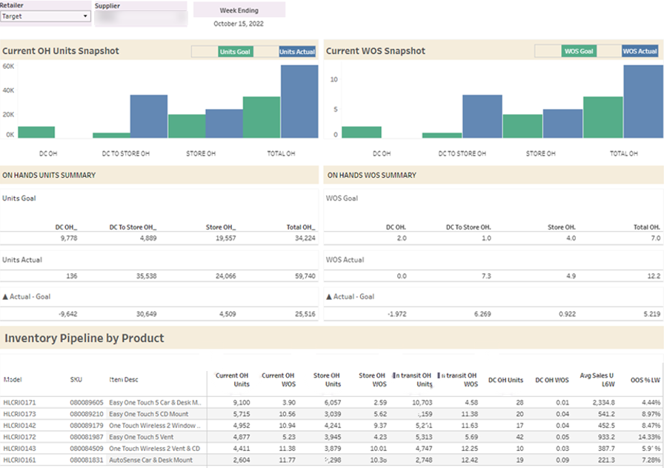Click the In transit OH Units column header
Image resolution: width=664 pixels, height=468 pixels.
[412, 380]
